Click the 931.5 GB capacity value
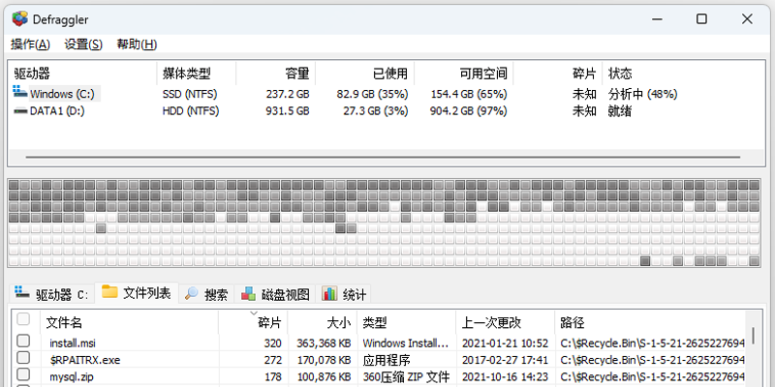775x387 pixels. pyautogui.click(x=287, y=111)
